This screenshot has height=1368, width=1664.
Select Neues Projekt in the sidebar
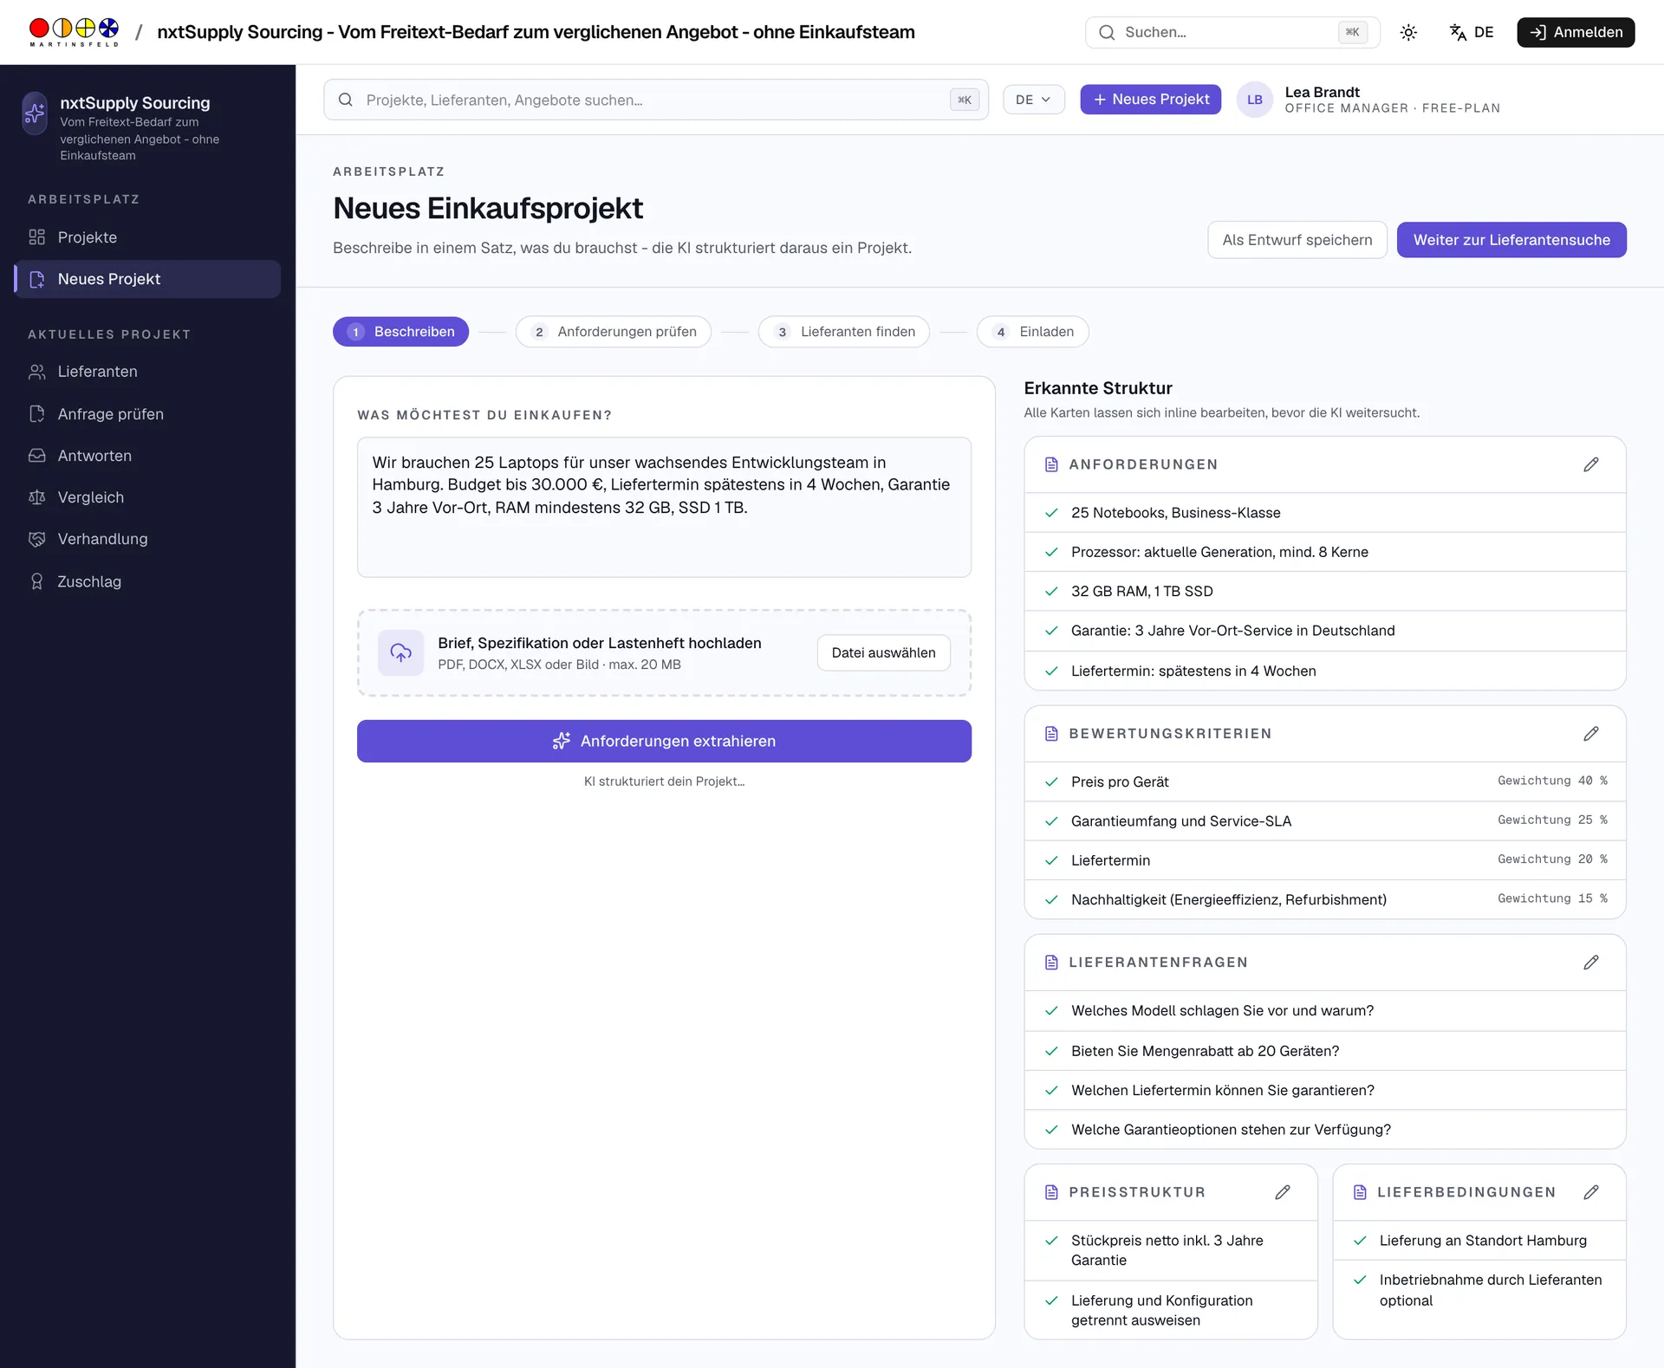[x=147, y=279]
